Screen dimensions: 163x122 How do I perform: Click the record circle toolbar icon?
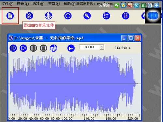(x=68, y=16)
